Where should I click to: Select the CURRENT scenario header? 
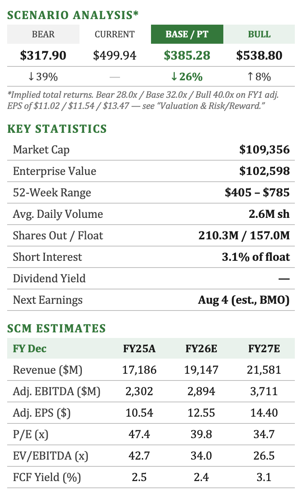pos(115,34)
